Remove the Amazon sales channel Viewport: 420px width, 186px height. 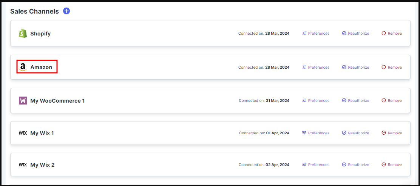coord(392,67)
